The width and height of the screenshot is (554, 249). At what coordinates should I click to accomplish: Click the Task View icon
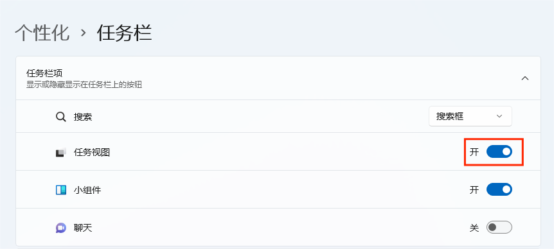click(x=61, y=152)
